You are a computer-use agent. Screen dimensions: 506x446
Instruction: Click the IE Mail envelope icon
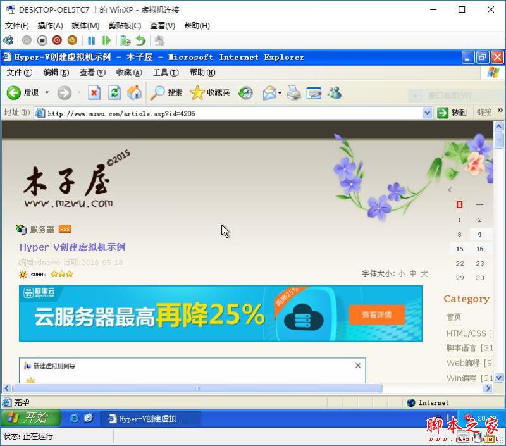click(x=269, y=93)
